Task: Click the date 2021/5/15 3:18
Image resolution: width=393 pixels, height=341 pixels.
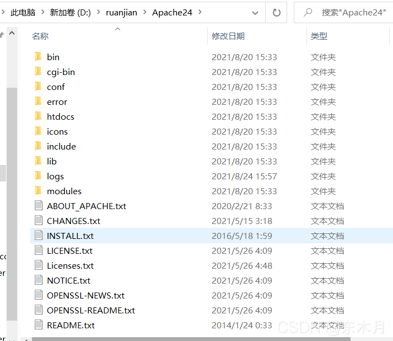Action: 241,221
